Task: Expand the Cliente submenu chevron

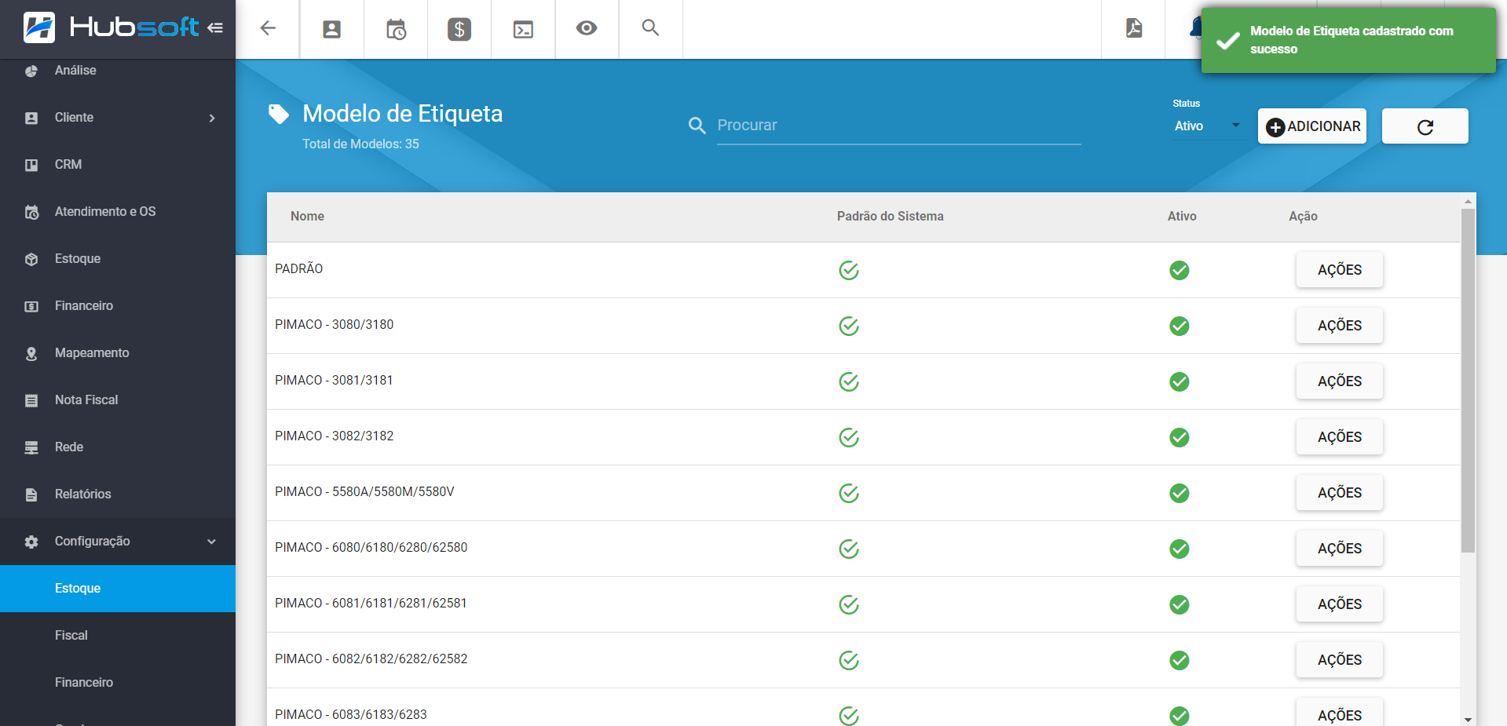Action: [x=212, y=118]
